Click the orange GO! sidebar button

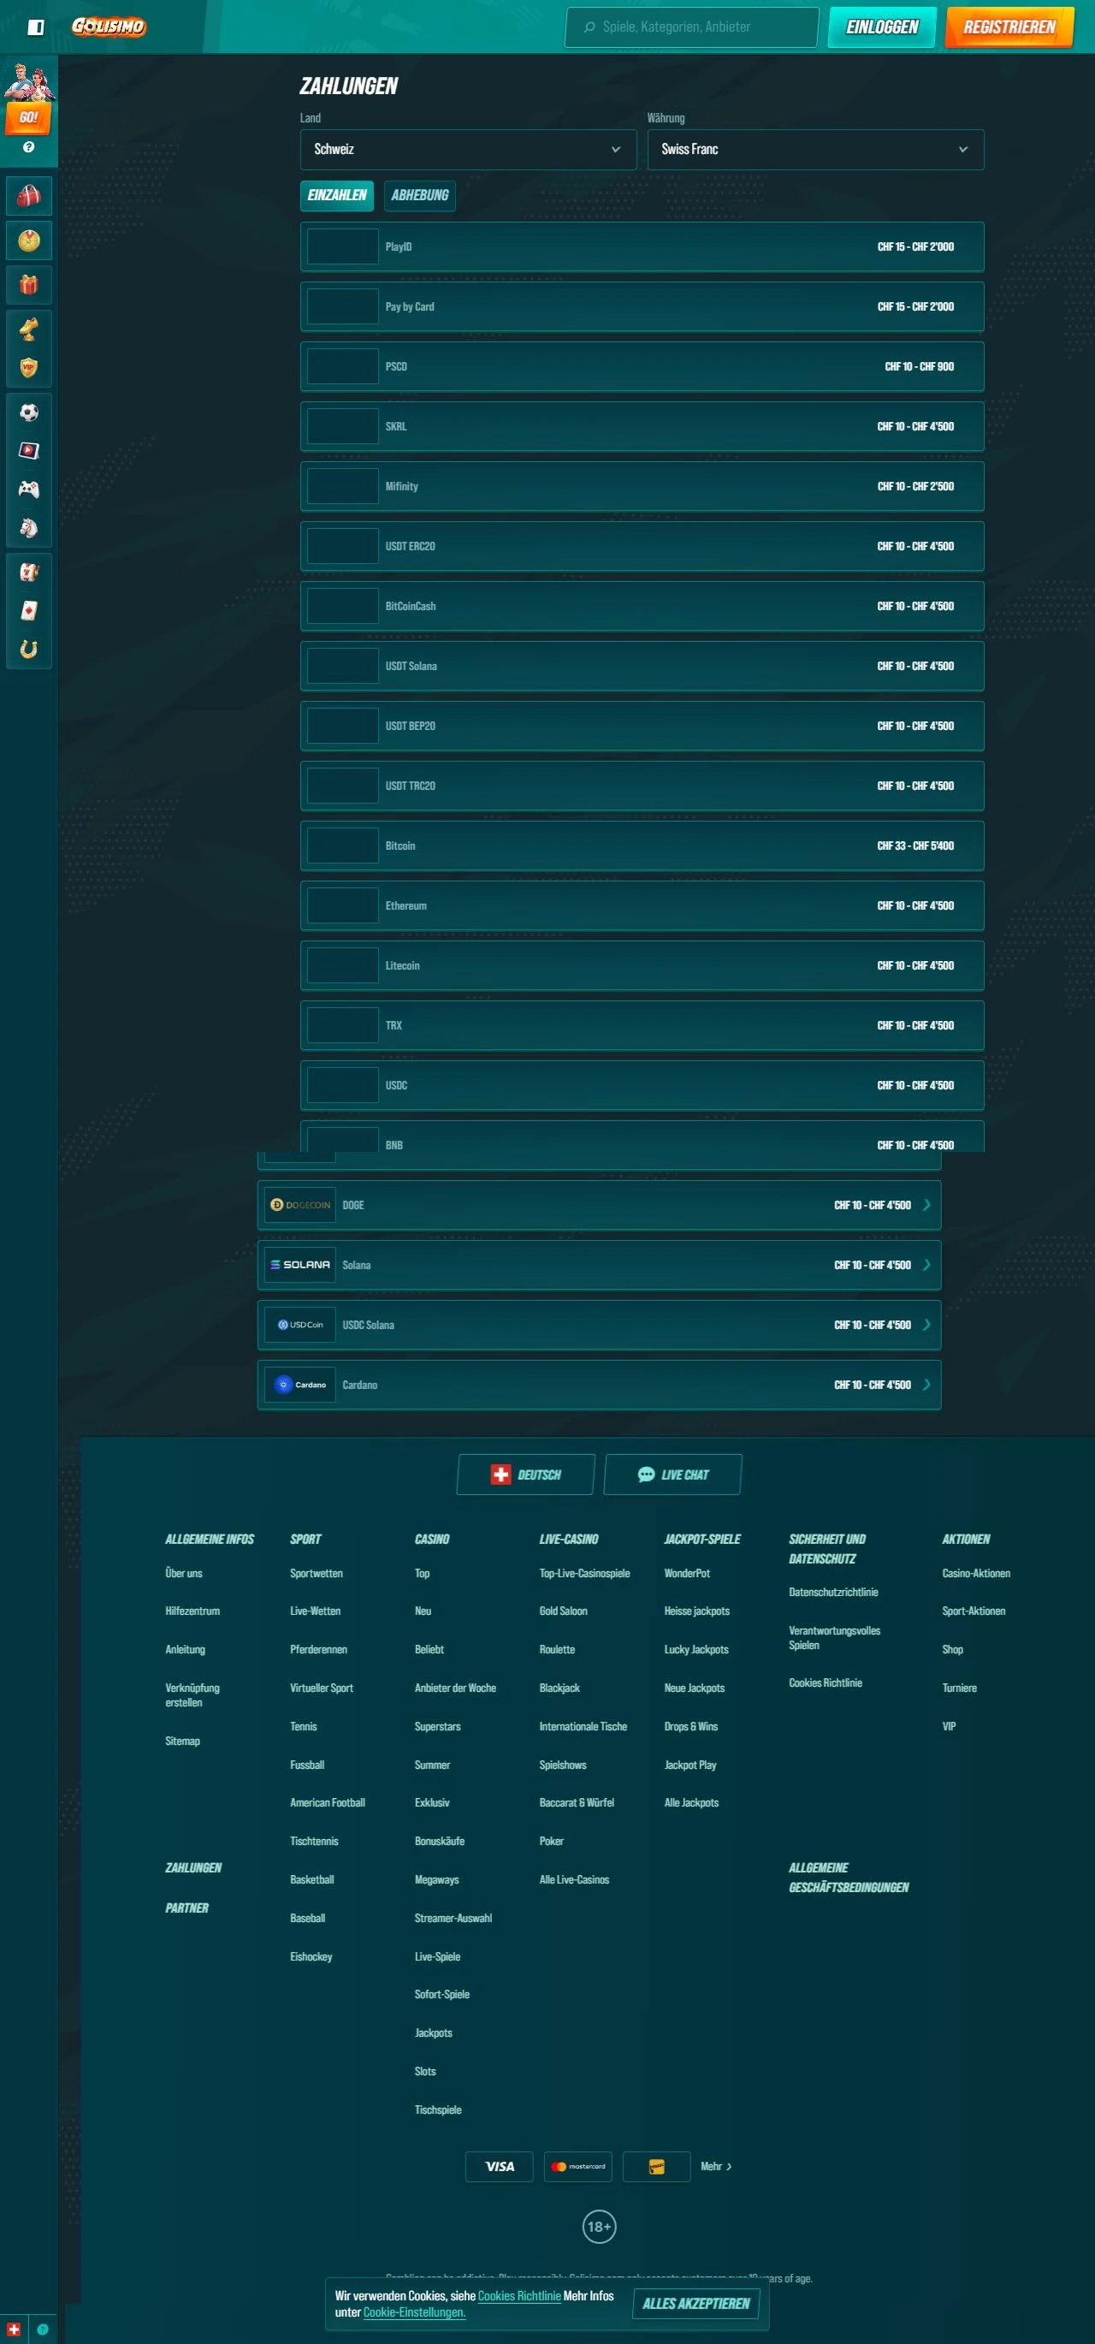(x=28, y=117)
